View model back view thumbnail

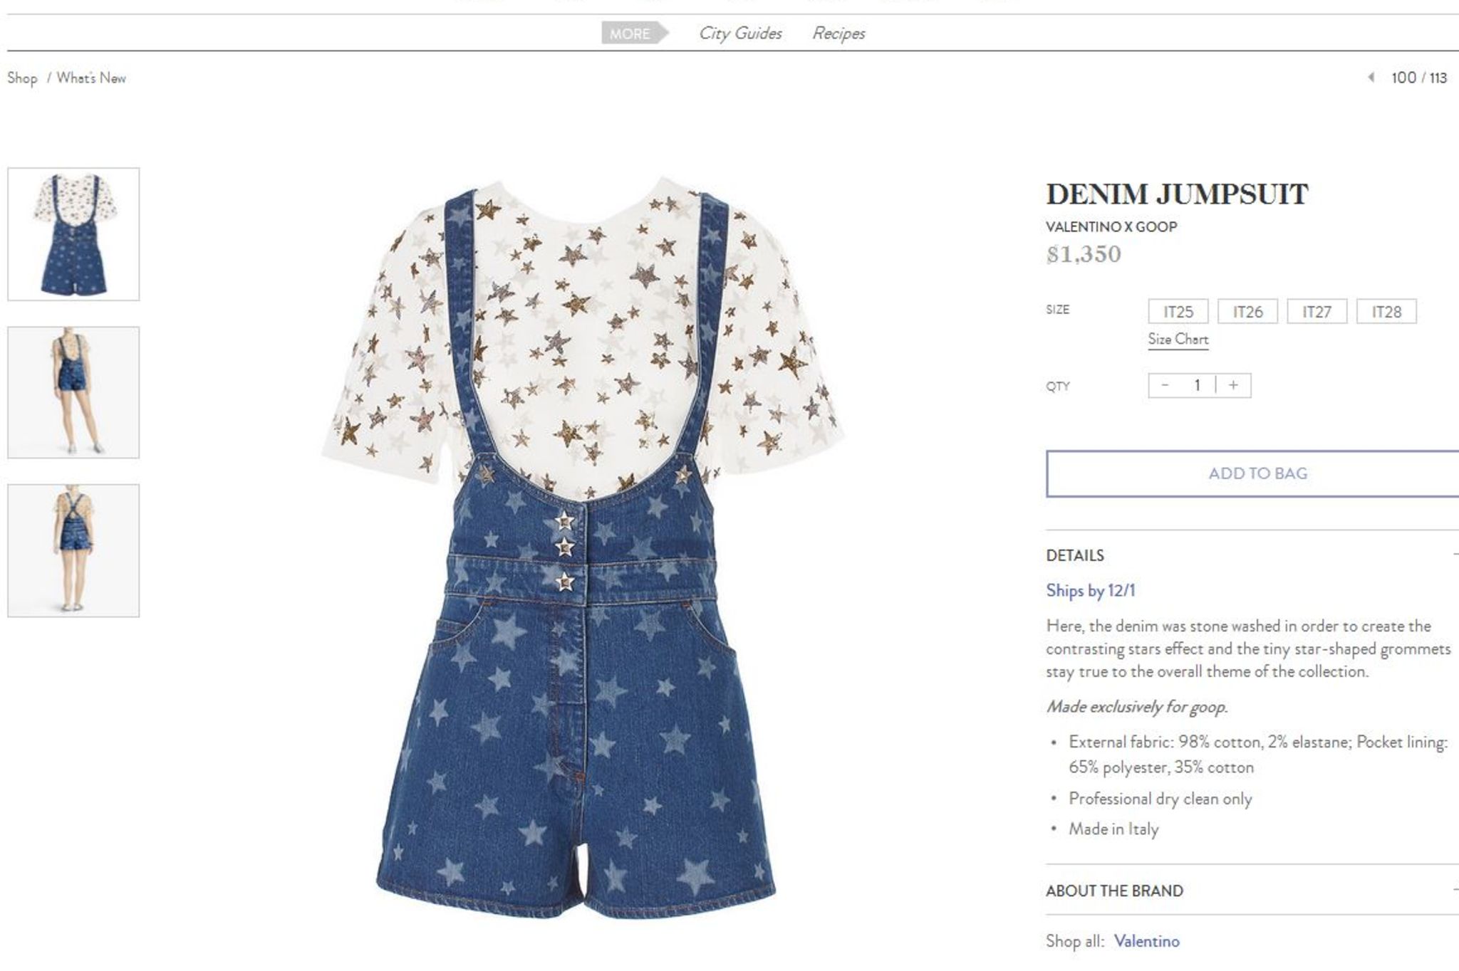point(73,550)
